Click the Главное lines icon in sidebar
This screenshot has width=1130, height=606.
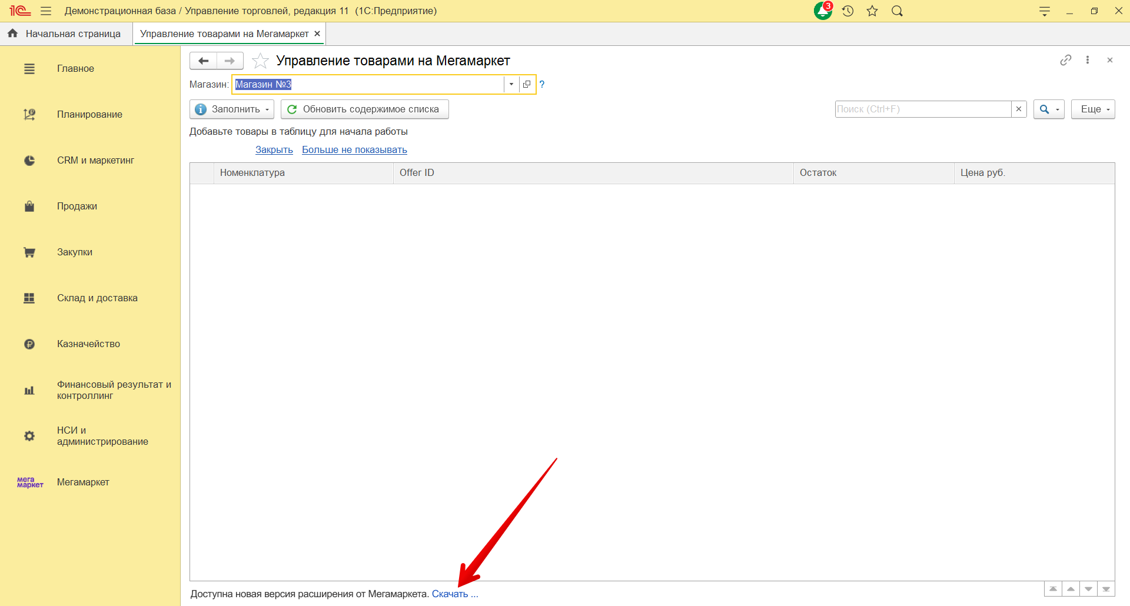pos(29,69)
